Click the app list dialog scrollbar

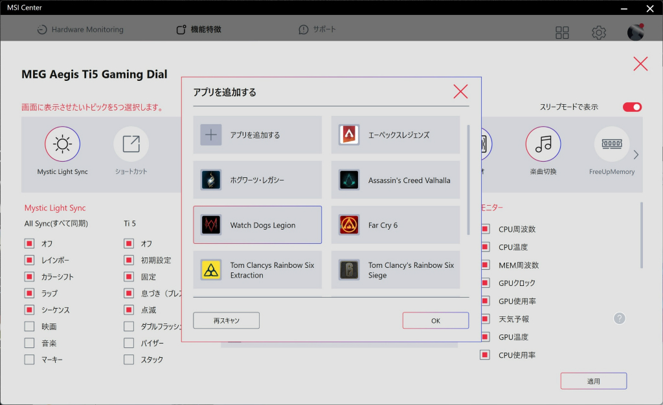tap(468, 179)
